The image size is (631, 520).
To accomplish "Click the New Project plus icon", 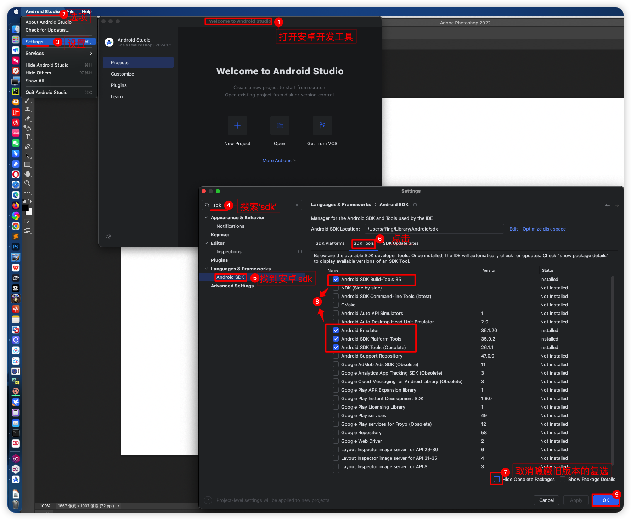I will (x=237, y=126).
